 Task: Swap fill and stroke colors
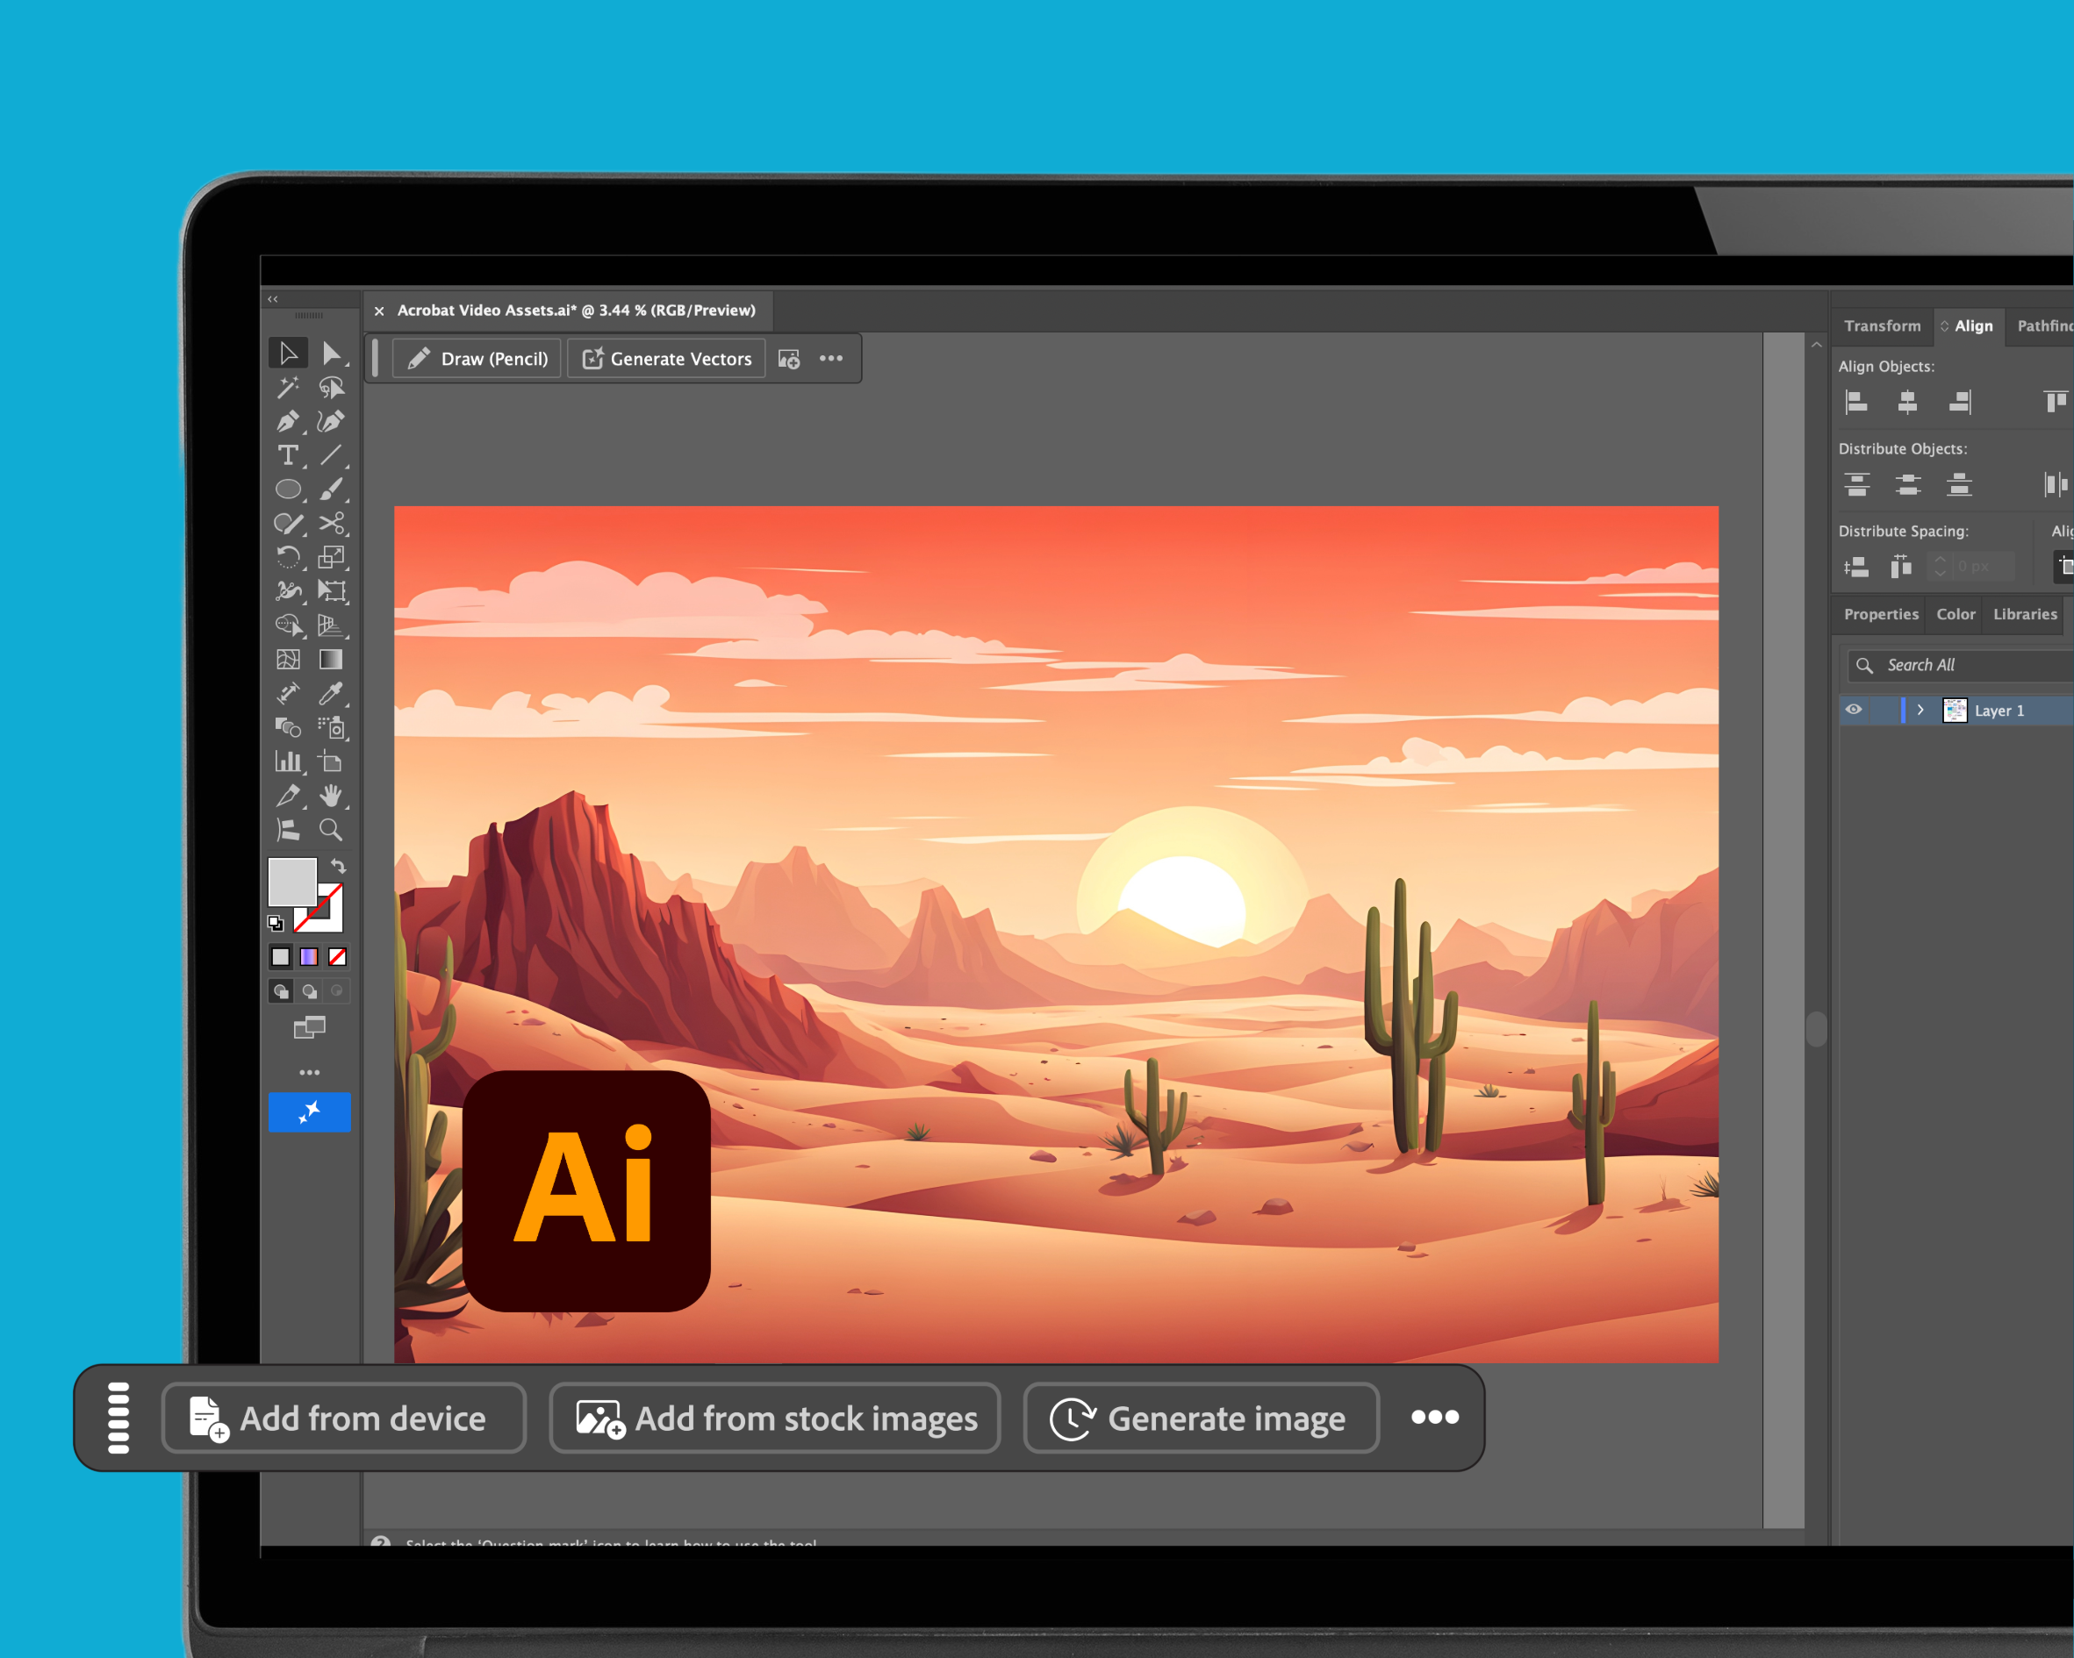pos(339,866)
